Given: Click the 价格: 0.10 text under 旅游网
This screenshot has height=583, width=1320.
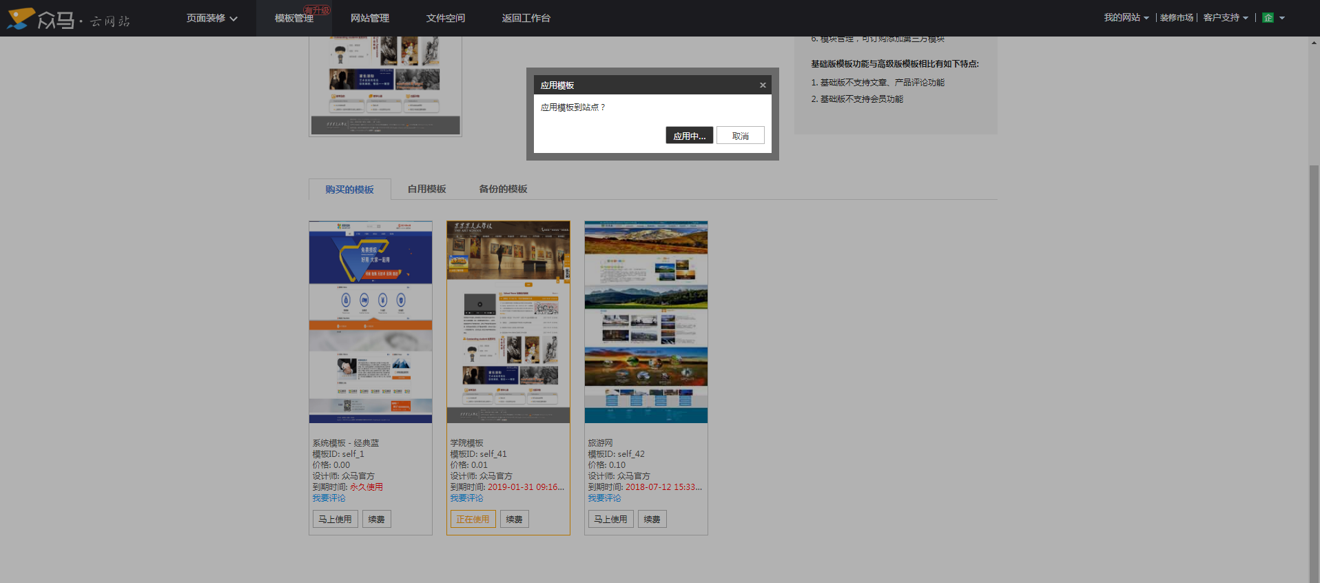Looking at the screenshot, I should click(x=607, y=465).
